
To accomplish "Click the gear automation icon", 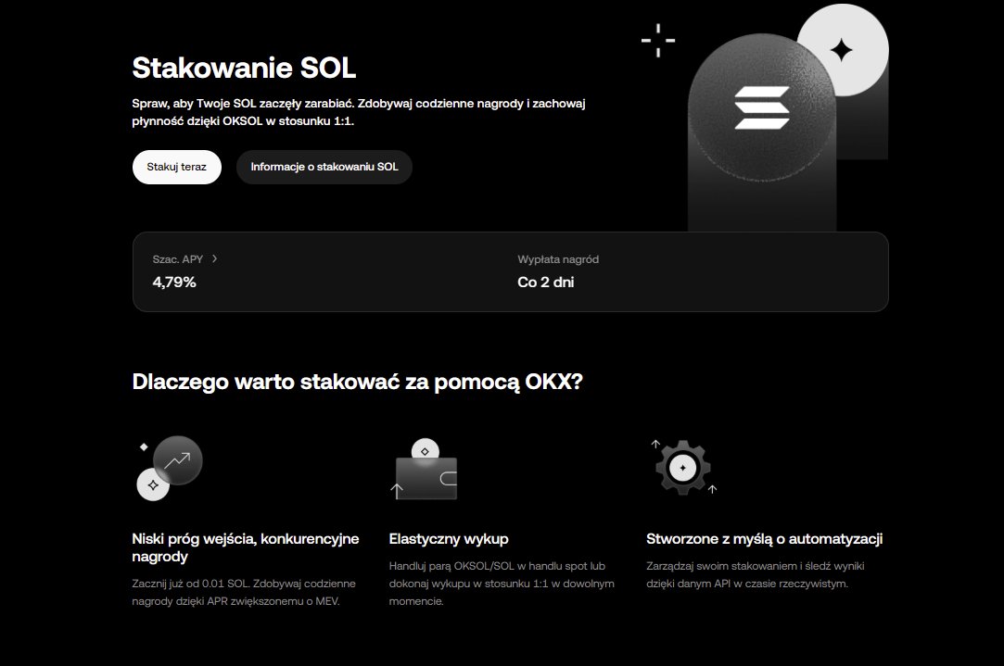I will coord(683,468).
